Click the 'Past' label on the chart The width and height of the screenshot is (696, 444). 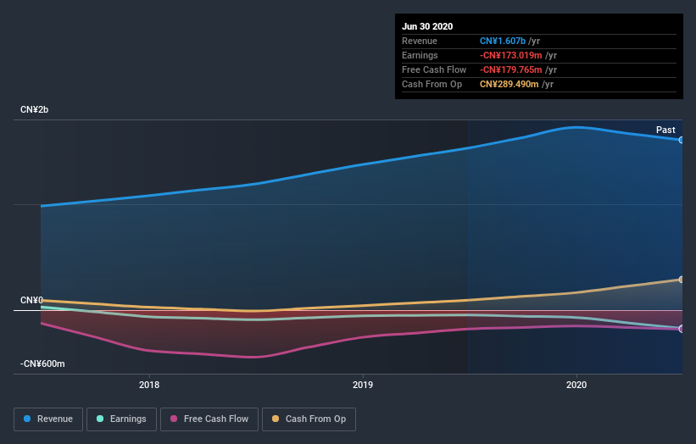click(x=665, y=130)
